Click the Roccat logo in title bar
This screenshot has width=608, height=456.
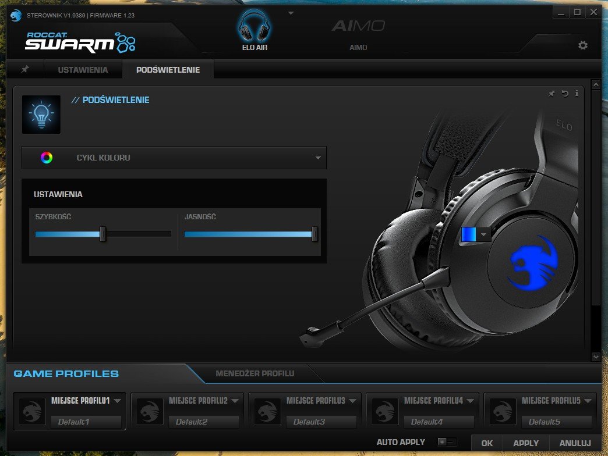click(x=16, y=16)
